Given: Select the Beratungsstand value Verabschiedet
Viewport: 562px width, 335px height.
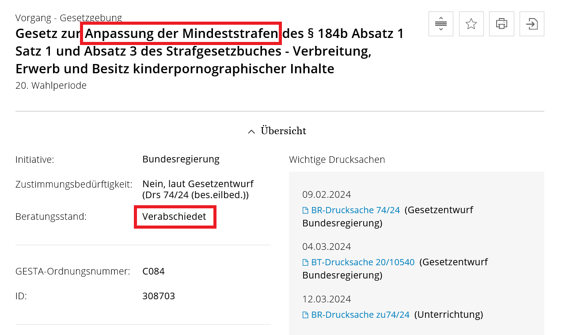Looking at the screenshot, I should (x=174, y=217).
